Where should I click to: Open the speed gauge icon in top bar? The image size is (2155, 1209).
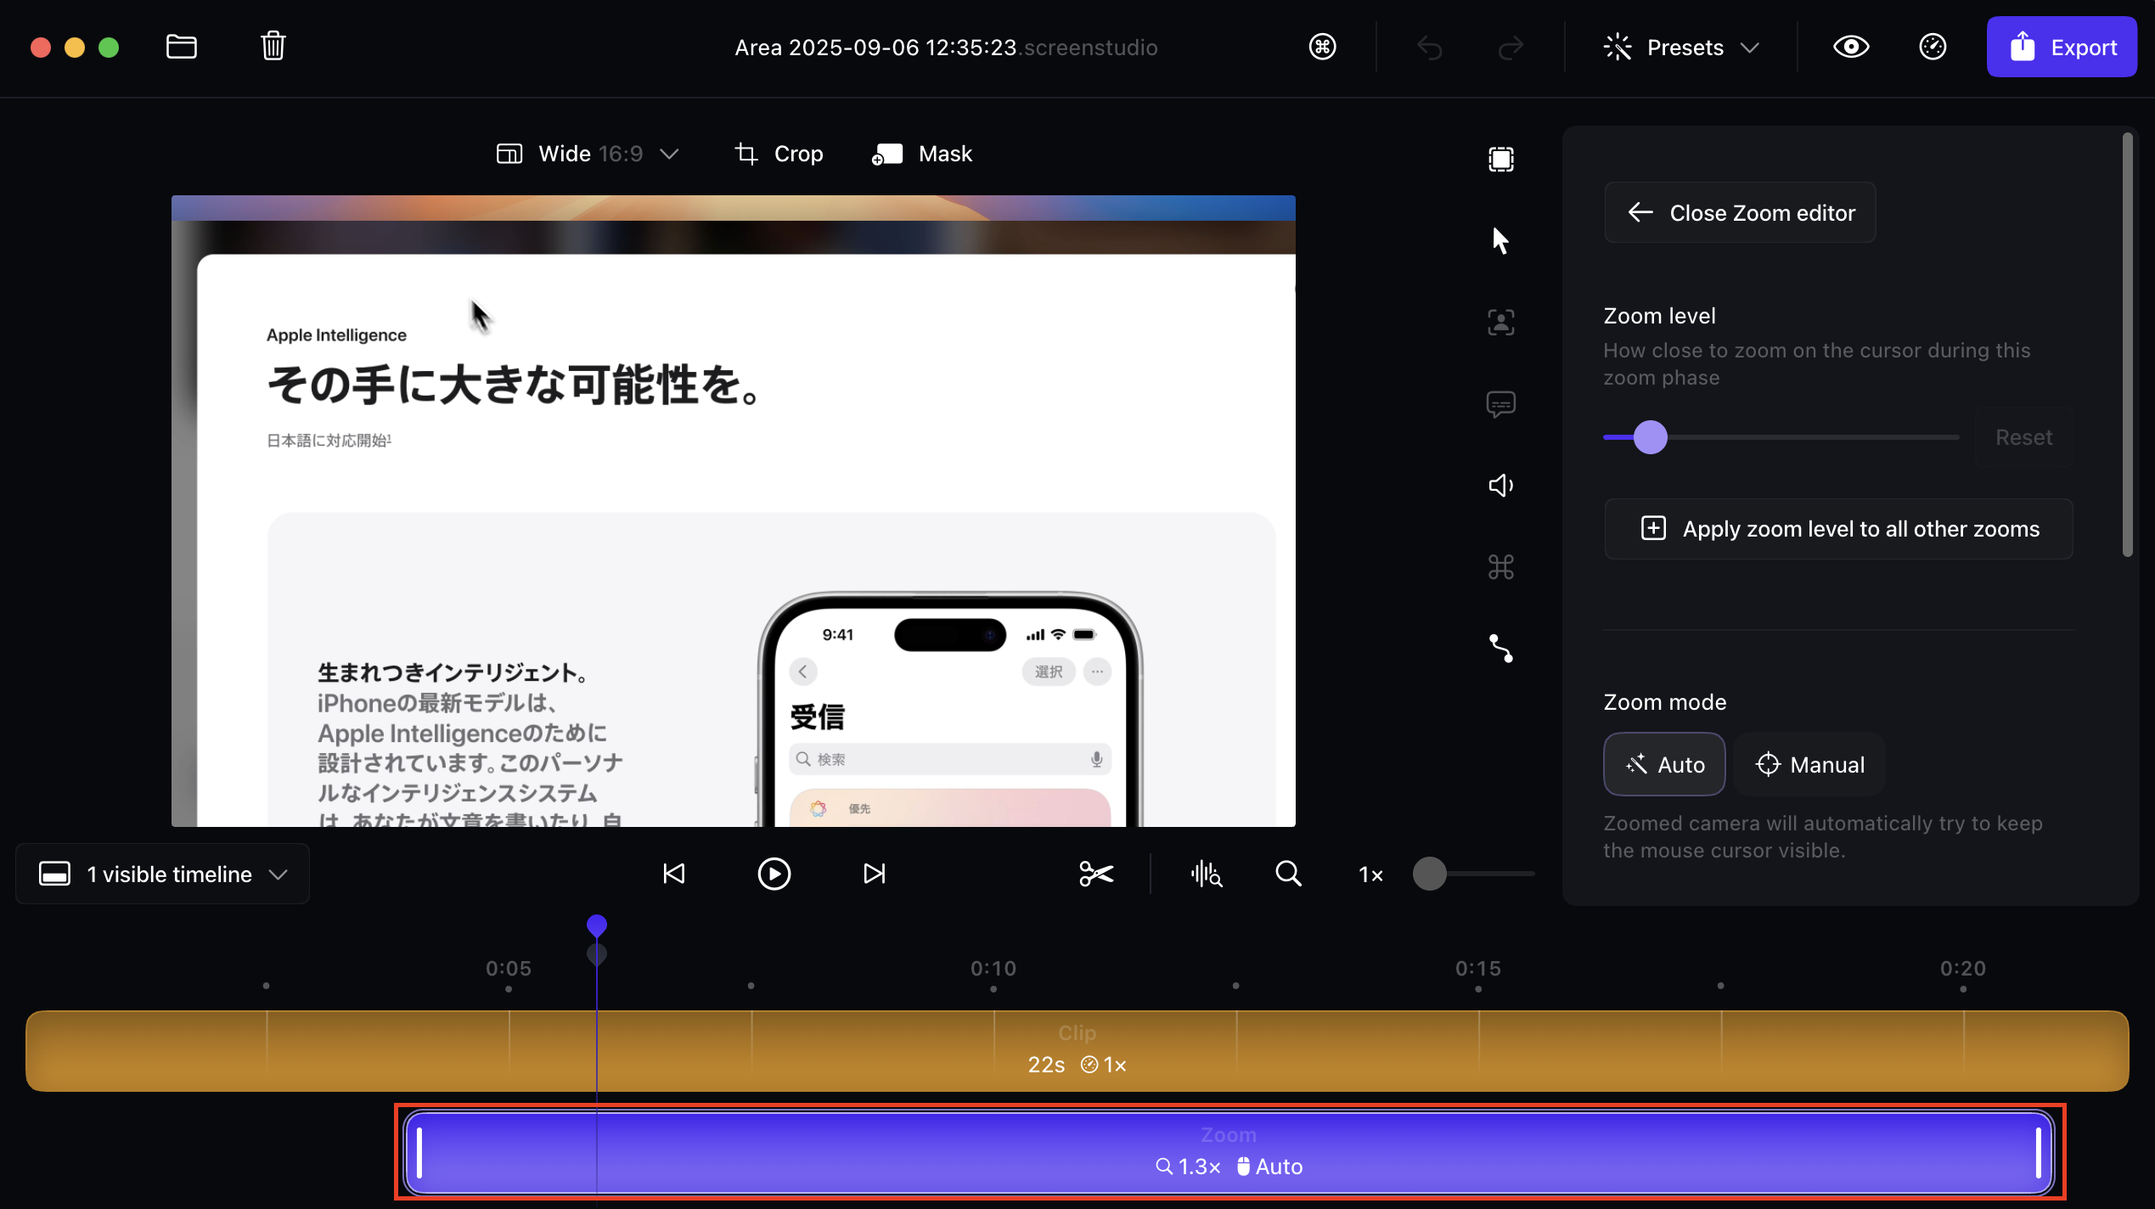tap(1933, 47)
